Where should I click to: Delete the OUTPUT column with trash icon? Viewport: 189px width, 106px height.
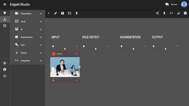pos(154,46)
